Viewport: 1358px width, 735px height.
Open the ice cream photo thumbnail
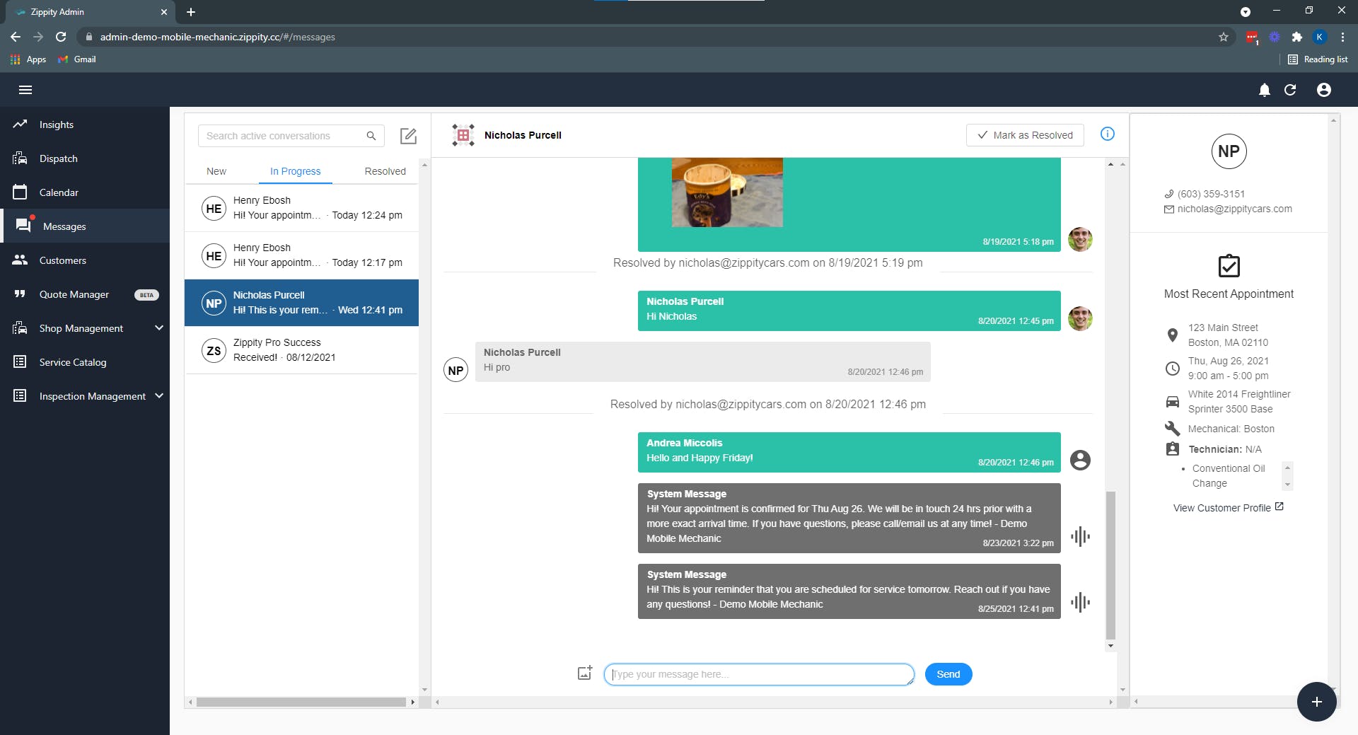[x=727, y=192]
